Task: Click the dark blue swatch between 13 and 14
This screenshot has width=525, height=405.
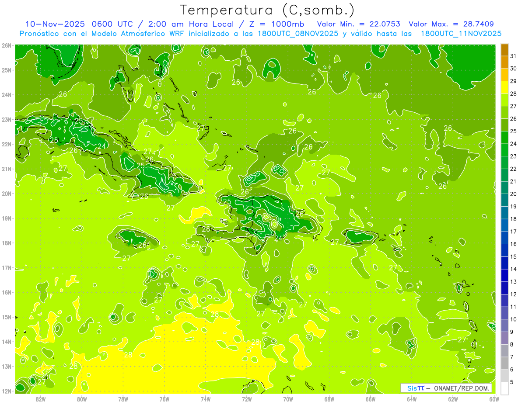Action: [x=504, y=275]
